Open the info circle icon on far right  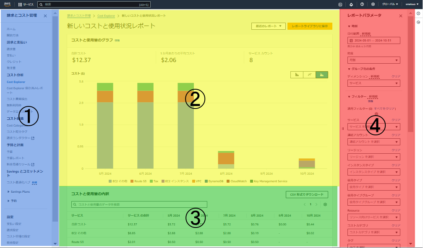pyautogui.click(x=418, y=13)
